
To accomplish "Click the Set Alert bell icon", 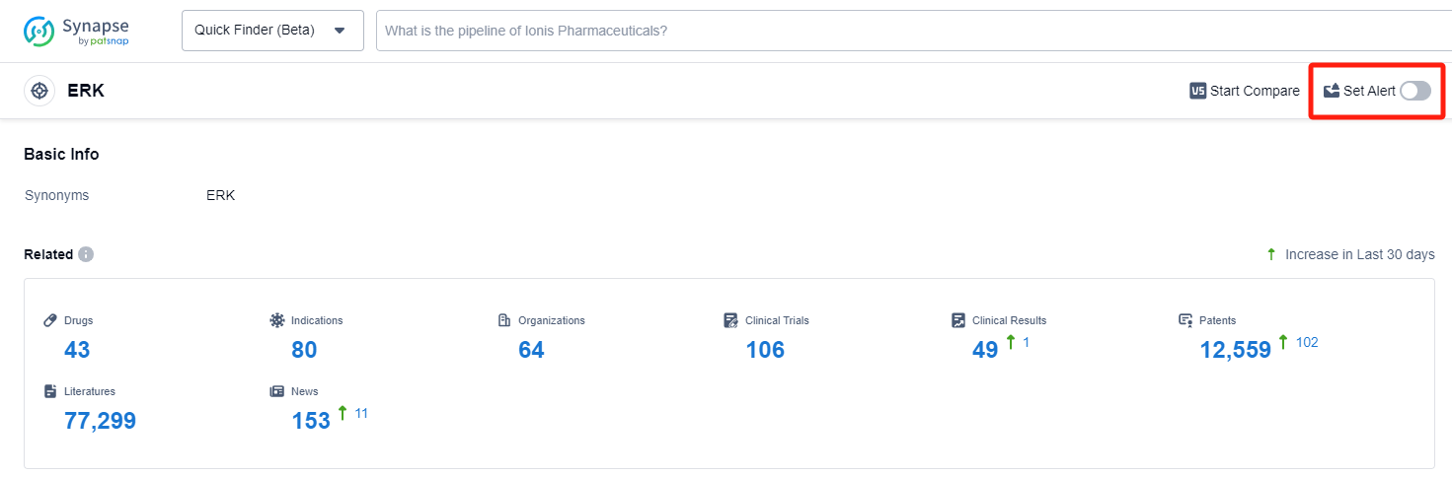I will click(1332, 91).
